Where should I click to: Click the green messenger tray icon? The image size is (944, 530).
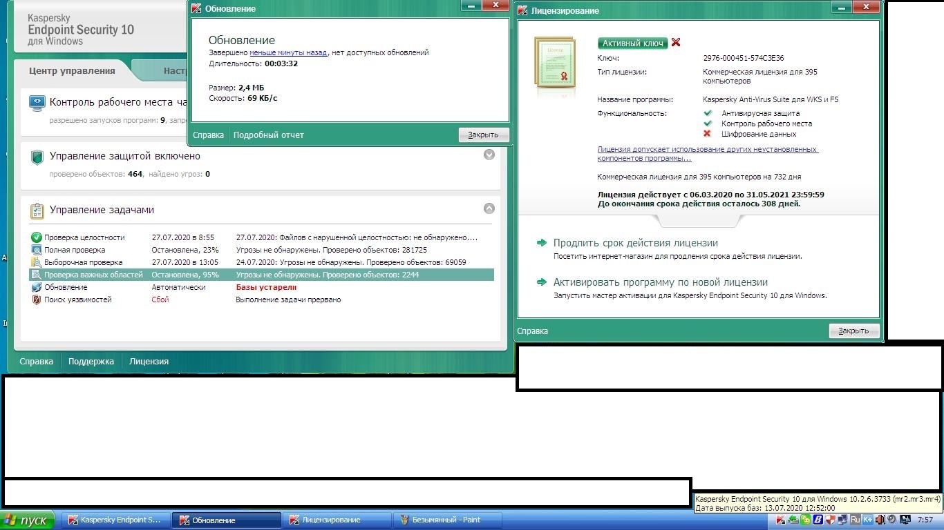(x=805, y=520)
